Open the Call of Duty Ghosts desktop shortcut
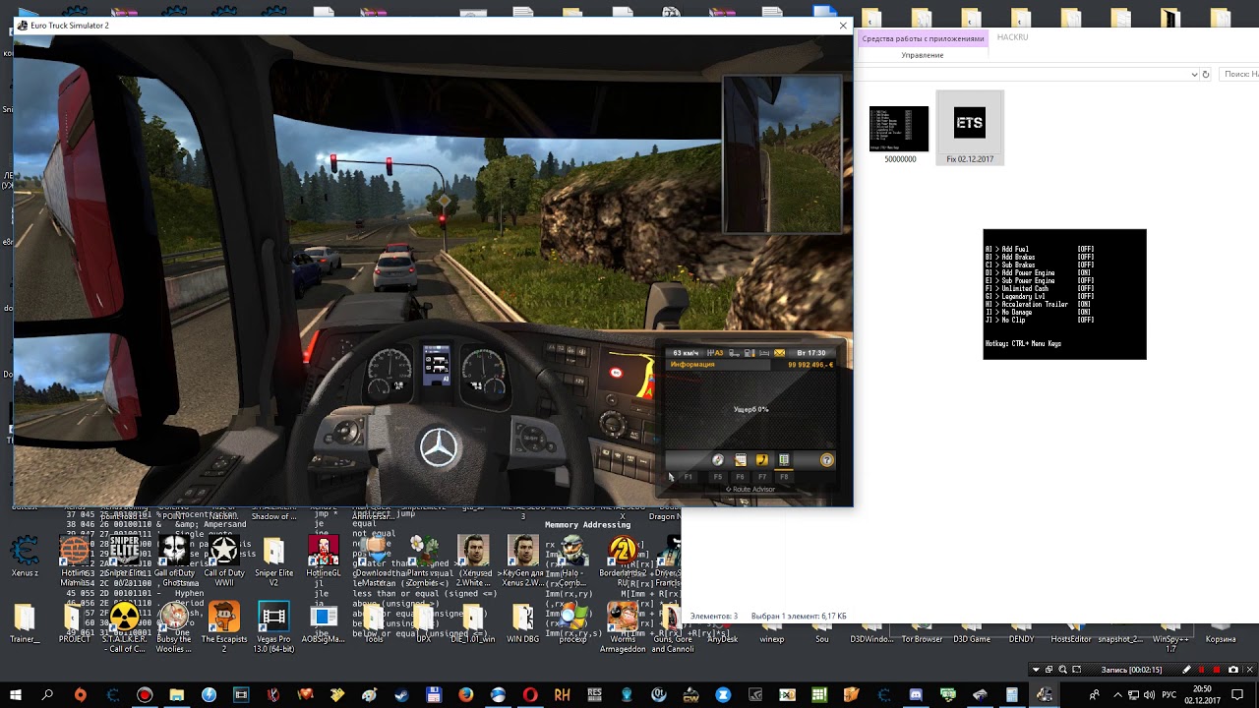1259x708 pixels. click(174, 561)
